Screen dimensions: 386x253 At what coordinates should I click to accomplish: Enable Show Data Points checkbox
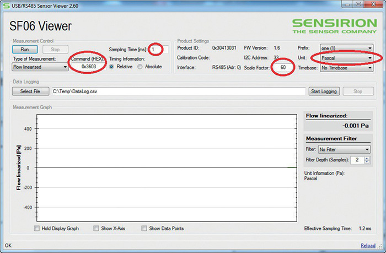144,228
